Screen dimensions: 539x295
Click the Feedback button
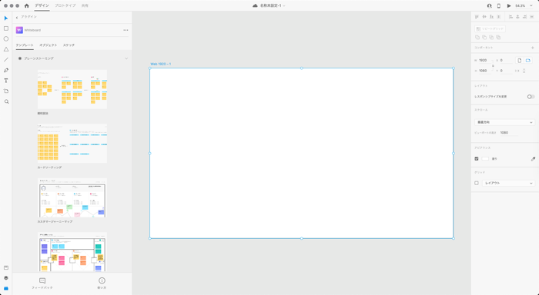click(x=42, y=283)
